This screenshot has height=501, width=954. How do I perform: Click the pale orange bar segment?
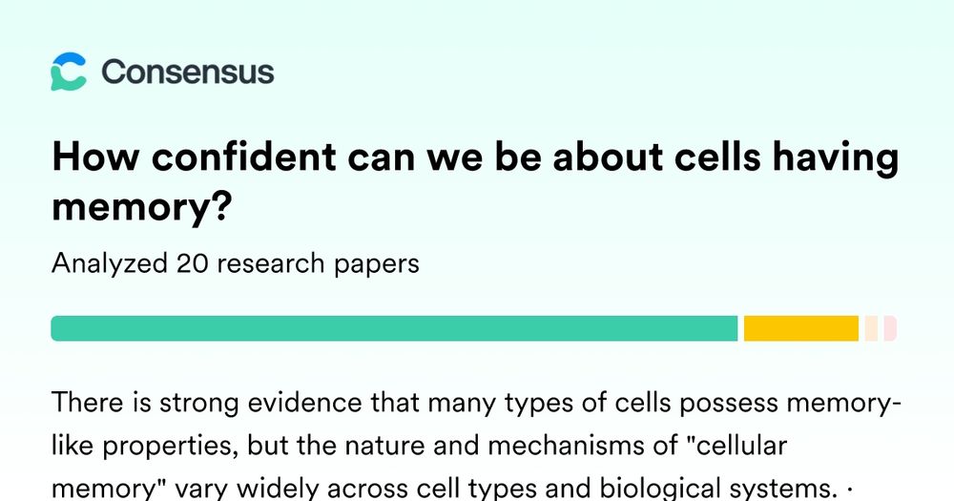(871, 328)
